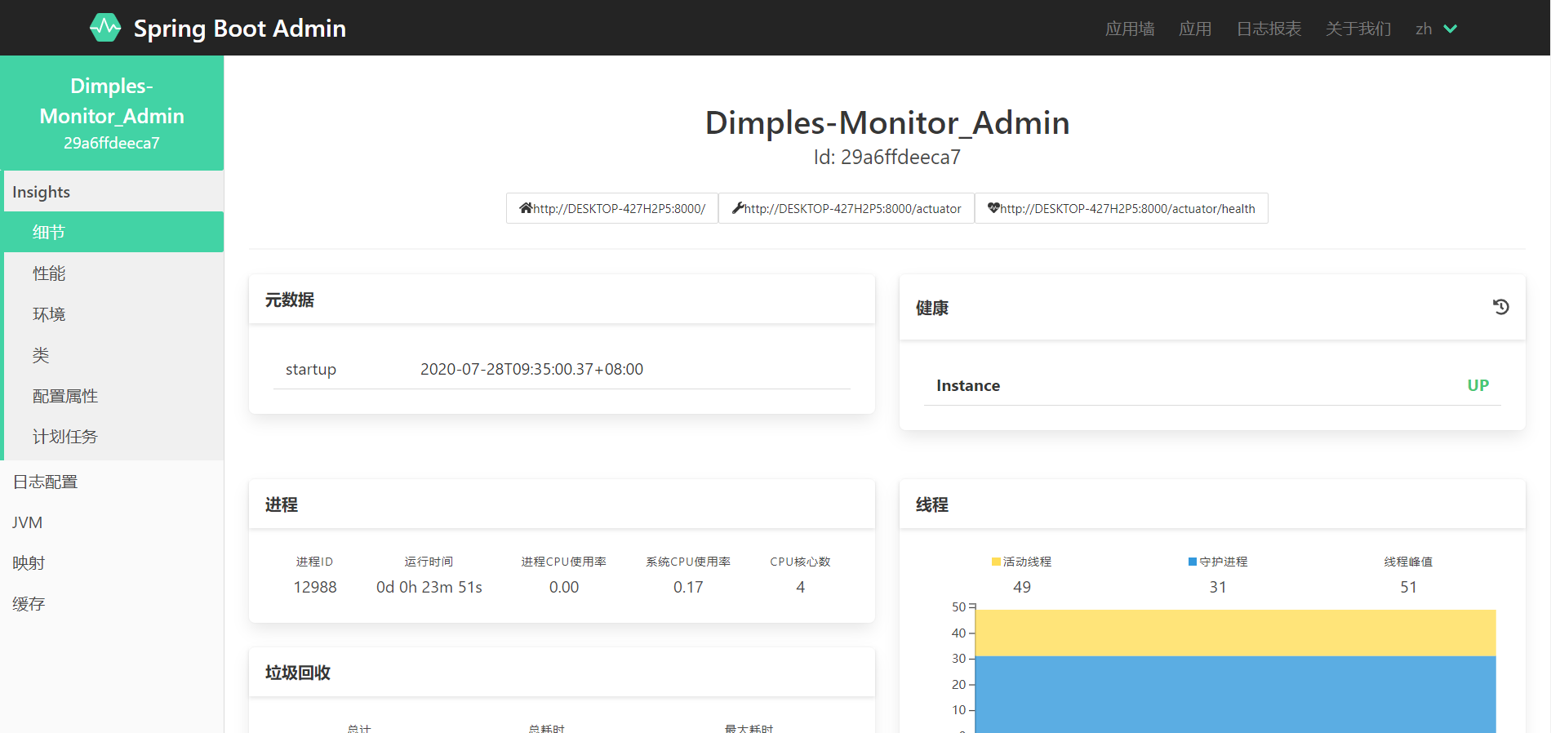1551x733 pixels.
Task: Click the wrench icon on the actuator URL
Action: pos(738,208)
